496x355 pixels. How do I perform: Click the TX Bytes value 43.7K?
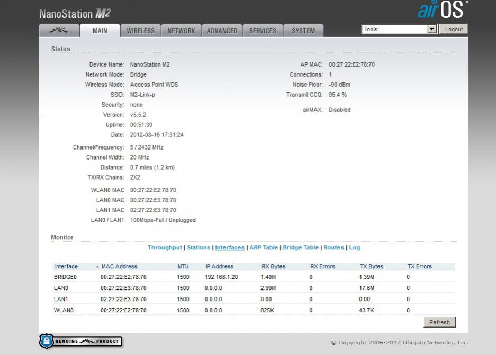pos(366,310)
